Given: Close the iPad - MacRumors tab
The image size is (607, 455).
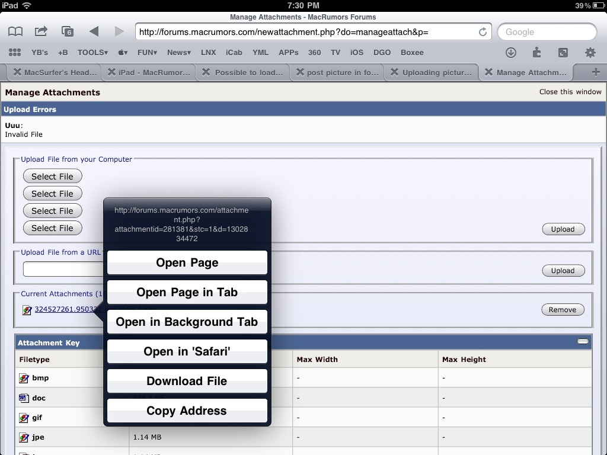Looking at the screenshot, I should pyautogui.click(x=111, y=72).
